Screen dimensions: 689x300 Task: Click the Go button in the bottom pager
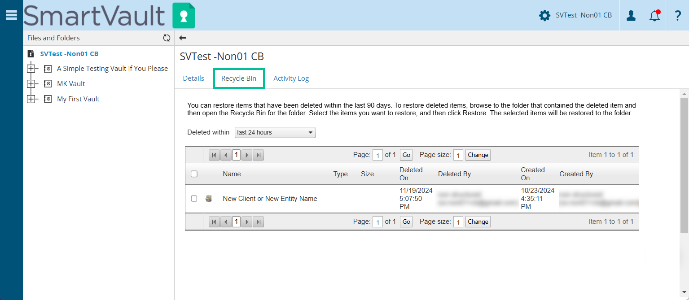406,222
